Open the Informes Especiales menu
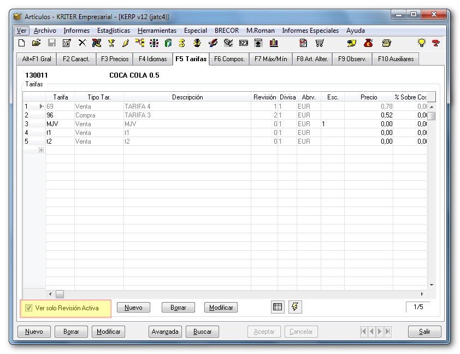 [x=310, y=31]
